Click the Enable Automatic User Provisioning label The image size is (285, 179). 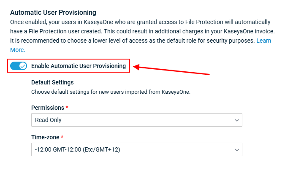[79, 66]
